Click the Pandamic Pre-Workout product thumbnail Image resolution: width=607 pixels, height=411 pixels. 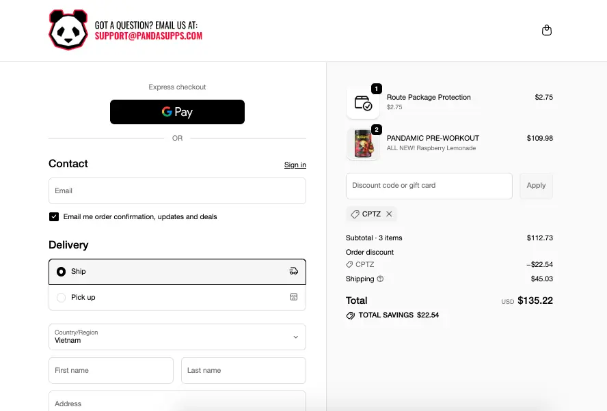click(x=363, y=143)
